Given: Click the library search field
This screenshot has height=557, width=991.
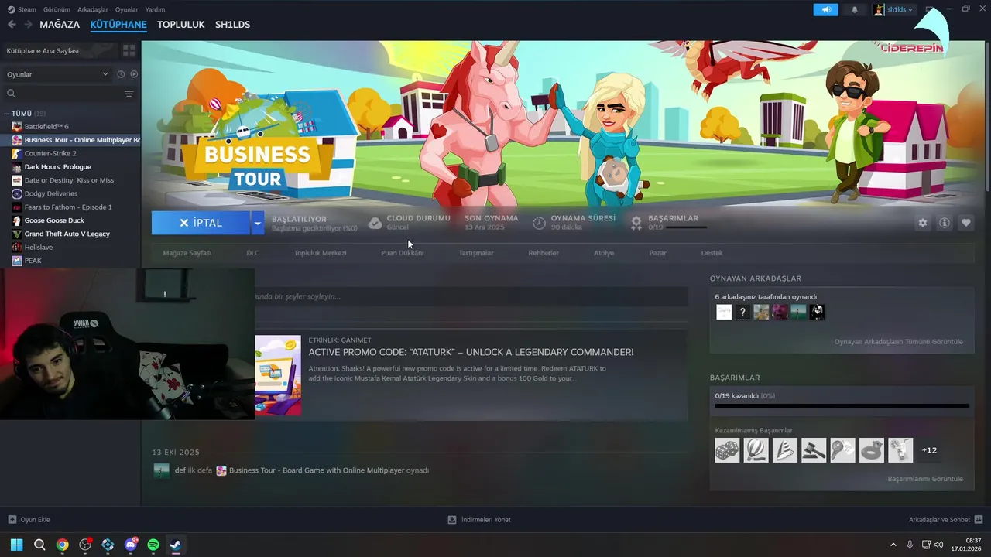Looking at the screenshot, I should [62, 94].
